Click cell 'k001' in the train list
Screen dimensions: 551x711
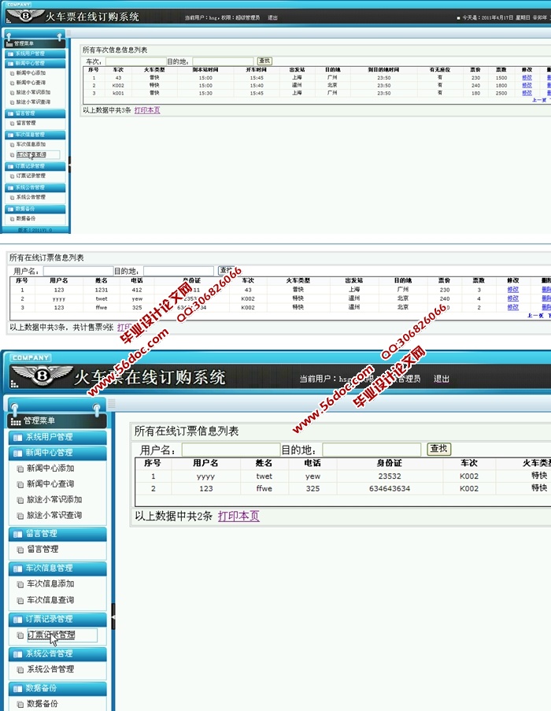click(x=118, y=93)
